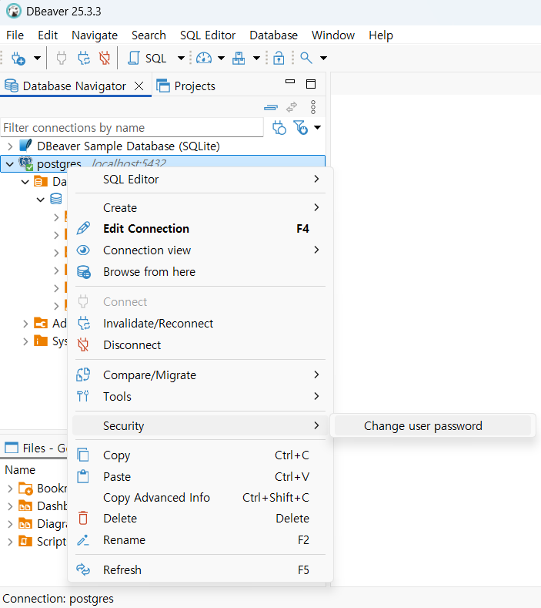This screenshot has width=541, height=608.
Task: Click the lock icon in toolbar
Action: pyautogui.click(x=279, y=59)
